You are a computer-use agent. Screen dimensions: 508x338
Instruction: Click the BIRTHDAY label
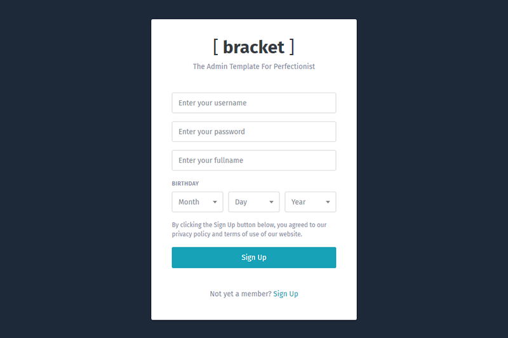coord(185,184)
